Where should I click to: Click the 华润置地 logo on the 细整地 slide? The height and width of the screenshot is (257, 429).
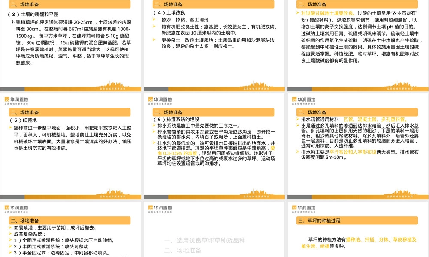pos(16,101)
